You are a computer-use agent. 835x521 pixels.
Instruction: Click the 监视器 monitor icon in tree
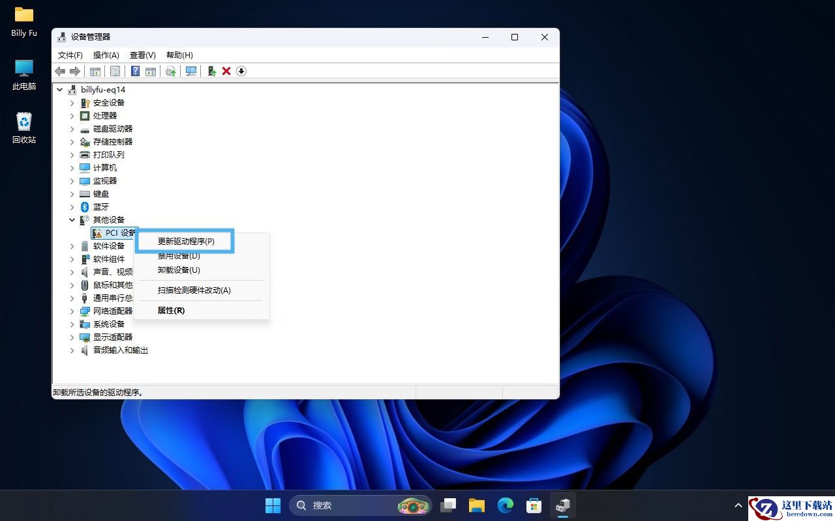tap(85, 180)
